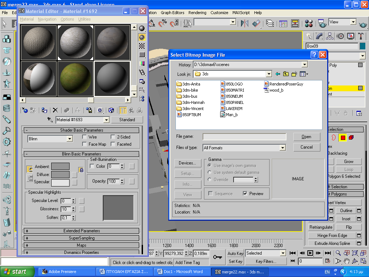Viewport: 369px width, 277px height.
Task: Open the History path dropdown
Action: (x=304, y=64)
